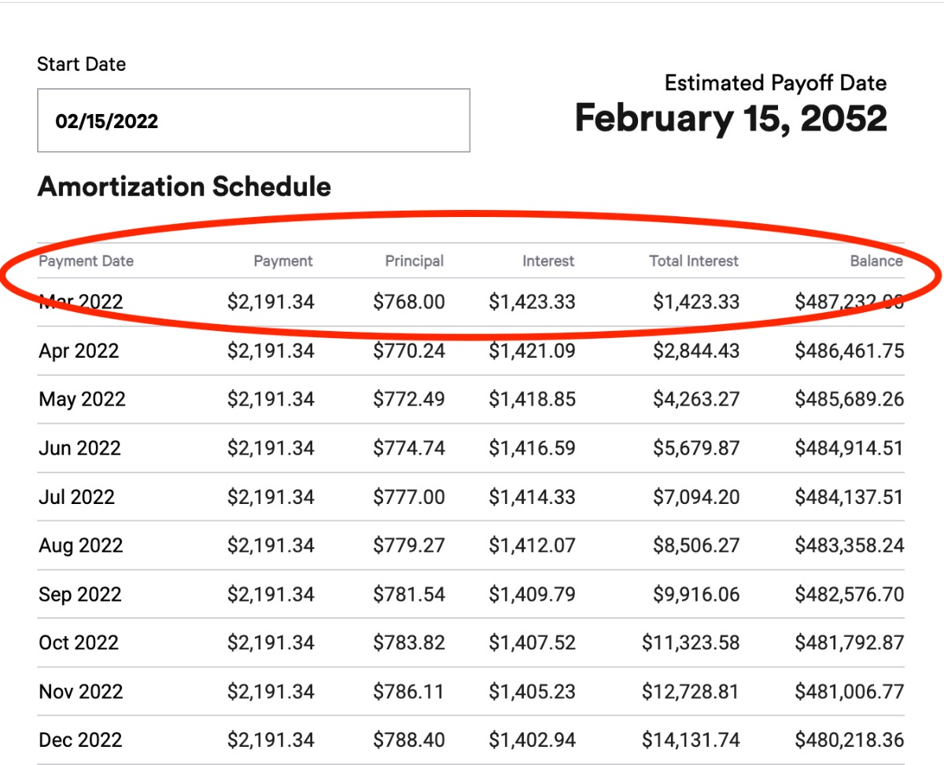The width and height of the screenshot is (944, 765).
Task: Click Sep 2022 total interest $9,916.06
Action: point(696,594)
